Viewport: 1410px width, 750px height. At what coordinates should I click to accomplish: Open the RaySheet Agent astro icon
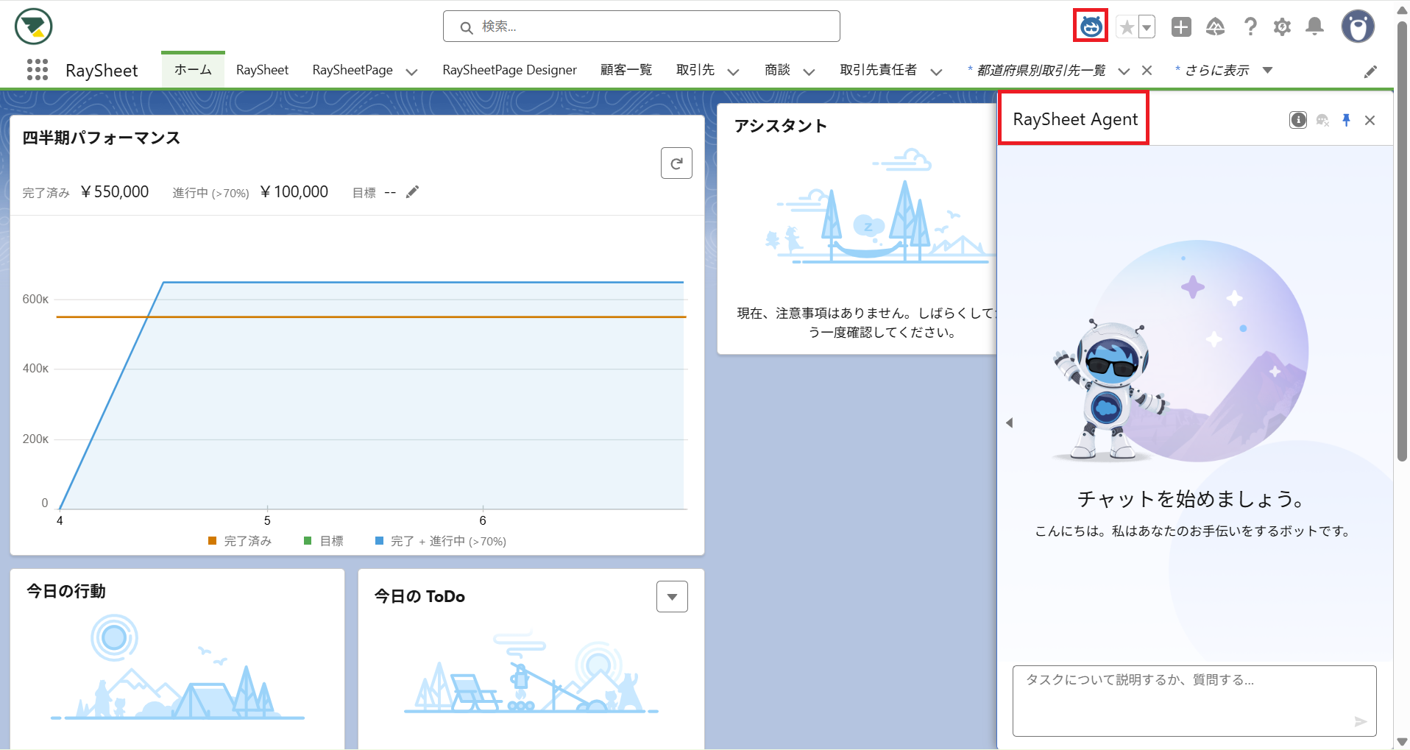click(1091, 27)
